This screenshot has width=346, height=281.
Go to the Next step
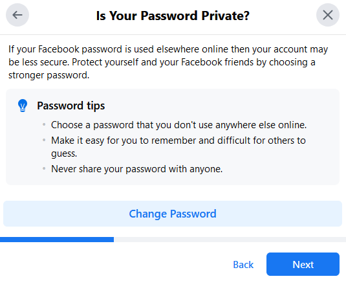(x=303, y=264)
